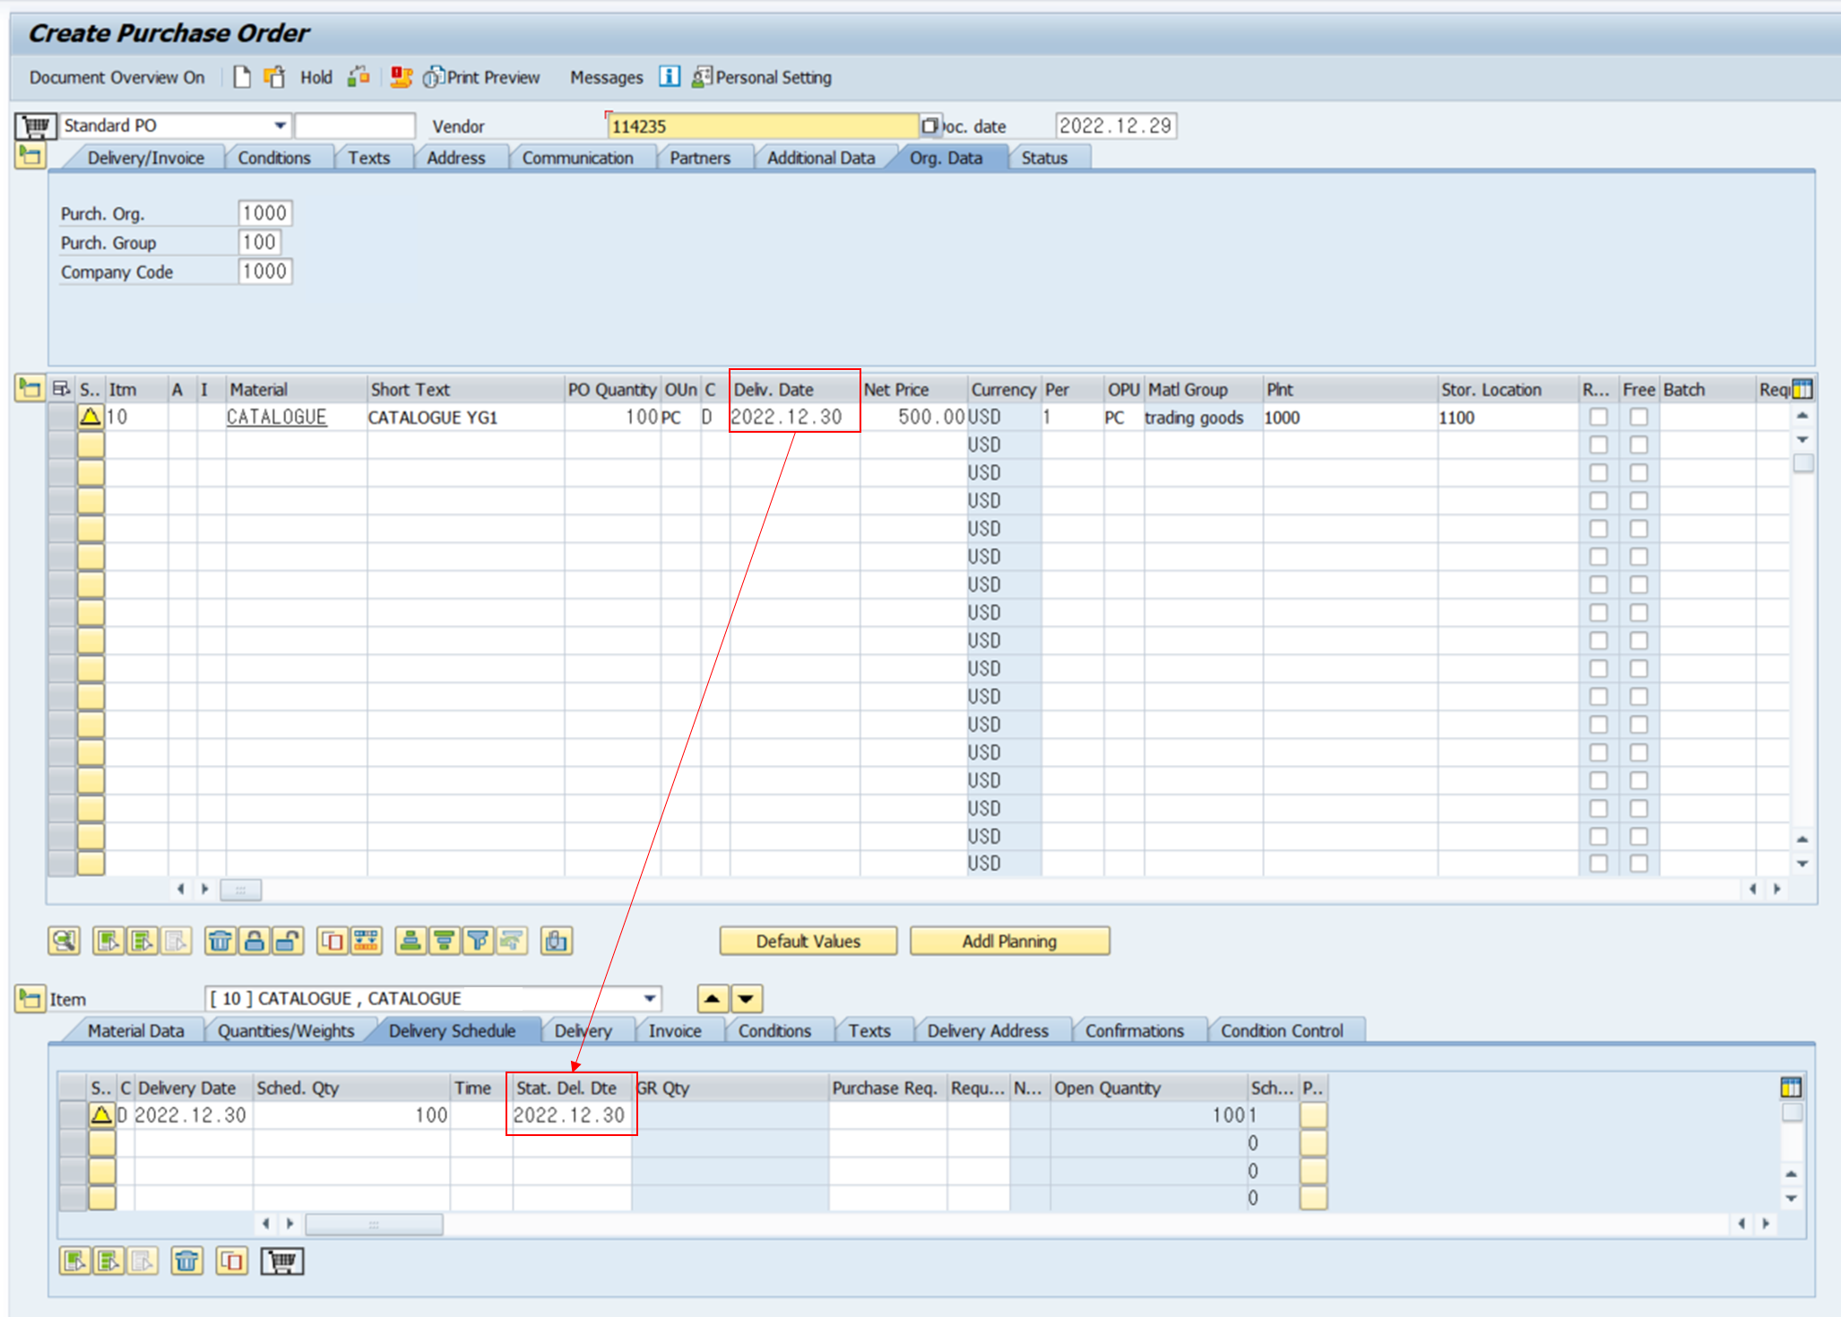The height and width of the screenshot is (1317, 1841).
Task: Open the Confirmations item tab
Action: tap(1134, 1030)
